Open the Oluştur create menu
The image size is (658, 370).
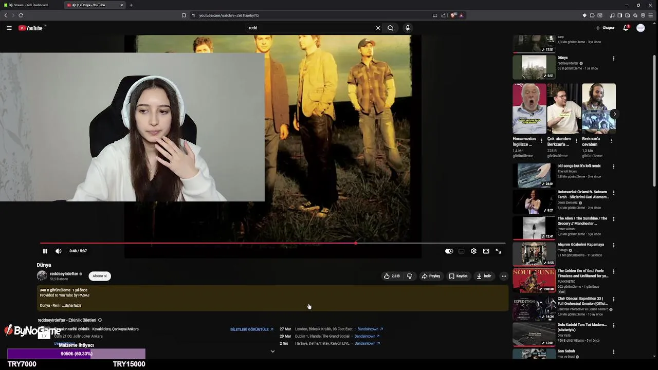(605, 28)
